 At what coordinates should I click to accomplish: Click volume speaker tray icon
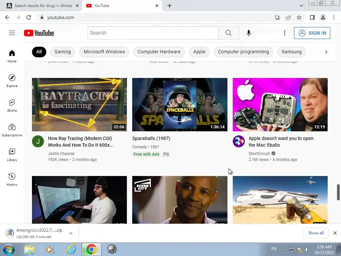click(307, 250)
